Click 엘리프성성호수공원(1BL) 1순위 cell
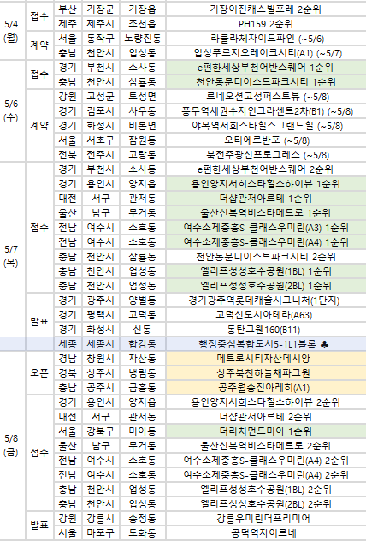Image resolution: width=366 pixels, height=541 pixels. click(266, 271)
